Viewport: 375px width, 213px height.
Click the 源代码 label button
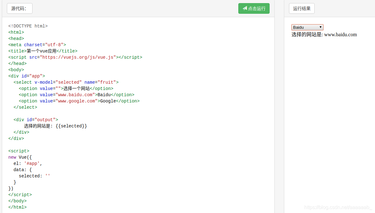19,8
